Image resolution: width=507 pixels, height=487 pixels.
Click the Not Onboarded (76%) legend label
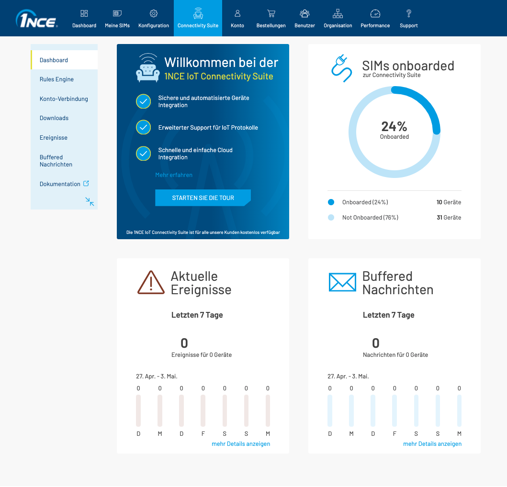370,218
